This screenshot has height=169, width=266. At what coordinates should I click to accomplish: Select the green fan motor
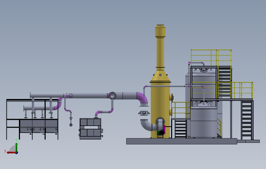click(x=160, y=132)
